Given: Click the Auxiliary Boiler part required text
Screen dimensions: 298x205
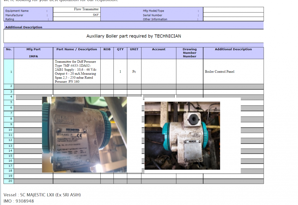Looking at the screenshot, I should tap(134, 36).
